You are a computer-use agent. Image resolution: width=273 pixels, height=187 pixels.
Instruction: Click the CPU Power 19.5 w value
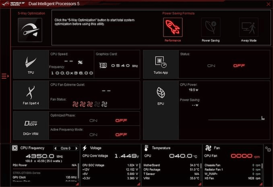click(193, 90)
